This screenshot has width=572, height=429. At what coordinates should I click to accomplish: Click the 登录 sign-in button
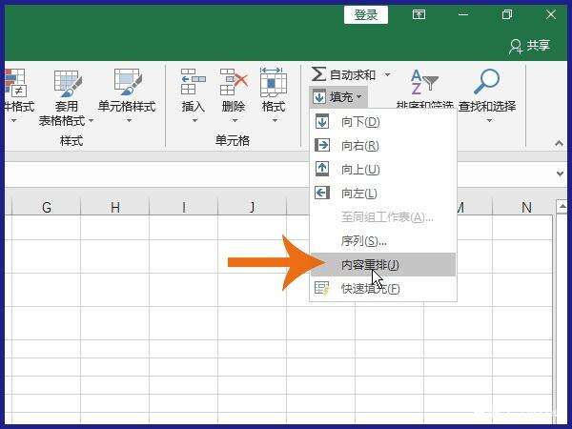[x=365, y=15]
